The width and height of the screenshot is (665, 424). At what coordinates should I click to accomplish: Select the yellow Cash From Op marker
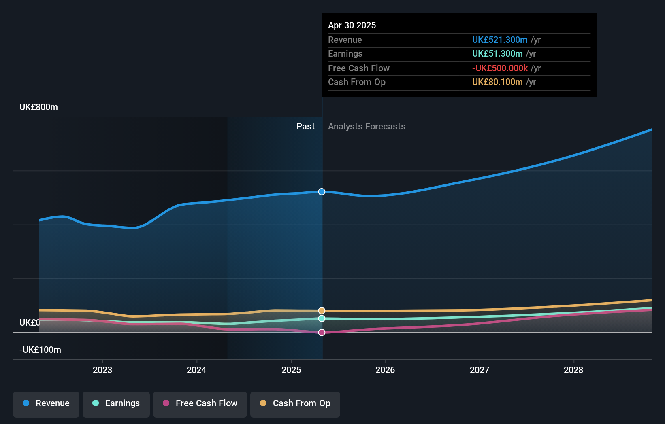(x=321, y=310)
